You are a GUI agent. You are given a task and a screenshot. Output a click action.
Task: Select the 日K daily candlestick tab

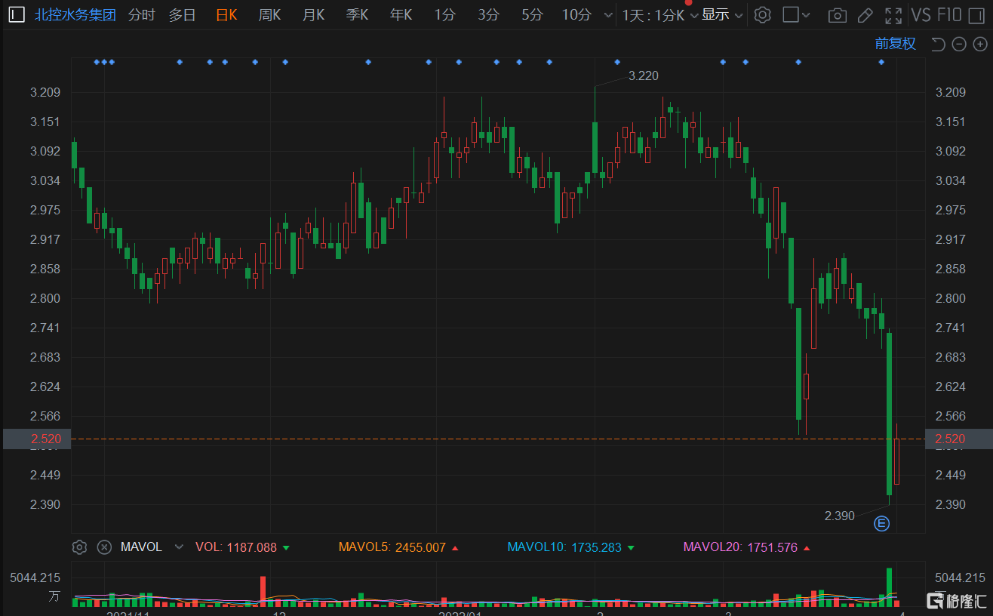pos(226,14)
